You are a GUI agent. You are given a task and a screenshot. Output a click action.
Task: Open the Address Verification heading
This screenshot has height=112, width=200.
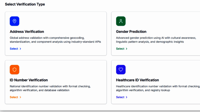pos(27,32)
